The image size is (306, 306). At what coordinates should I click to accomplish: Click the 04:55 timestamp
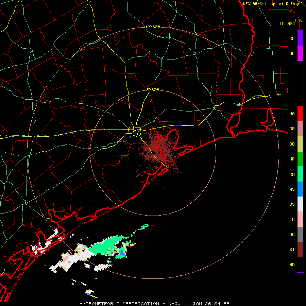coord(222,304)
